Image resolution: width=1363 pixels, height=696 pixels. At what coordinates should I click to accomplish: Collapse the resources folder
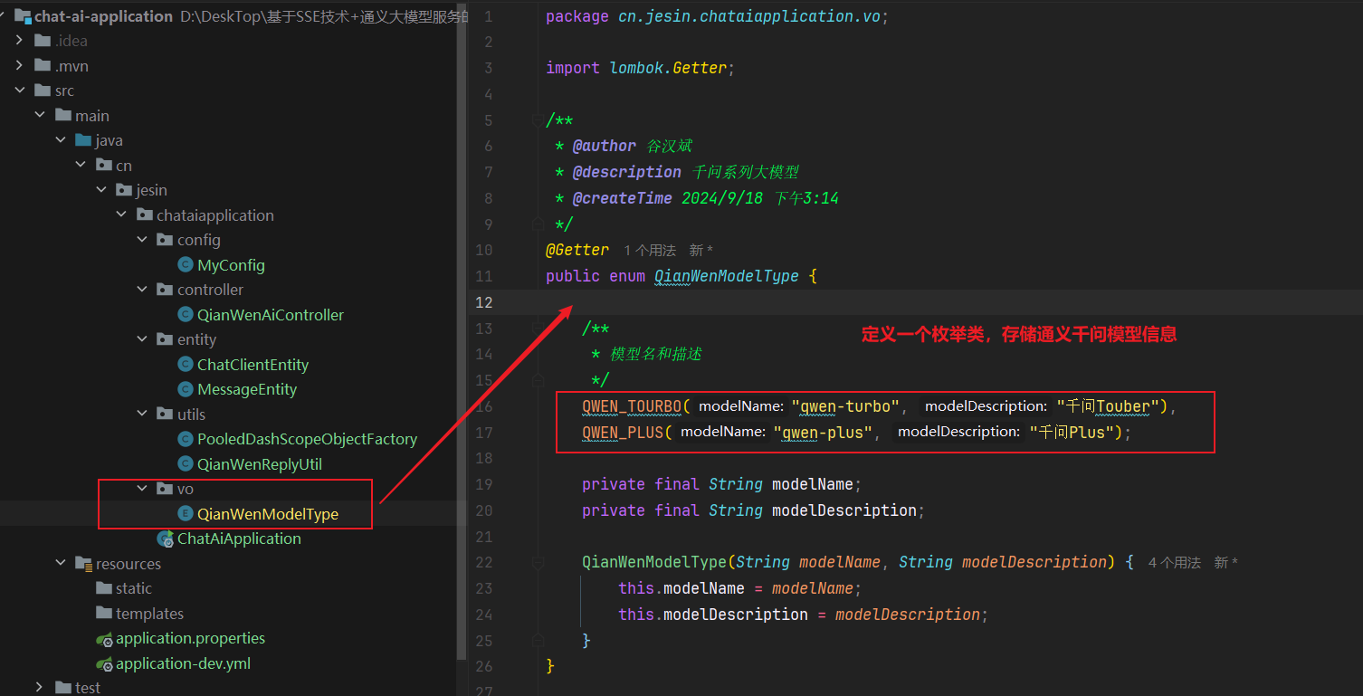60,564
